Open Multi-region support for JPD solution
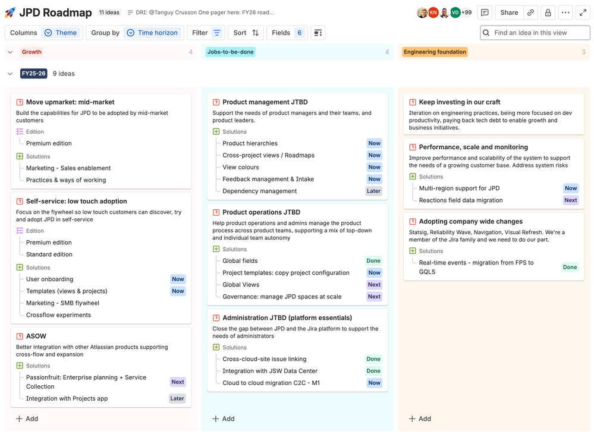 coord(459,188)
